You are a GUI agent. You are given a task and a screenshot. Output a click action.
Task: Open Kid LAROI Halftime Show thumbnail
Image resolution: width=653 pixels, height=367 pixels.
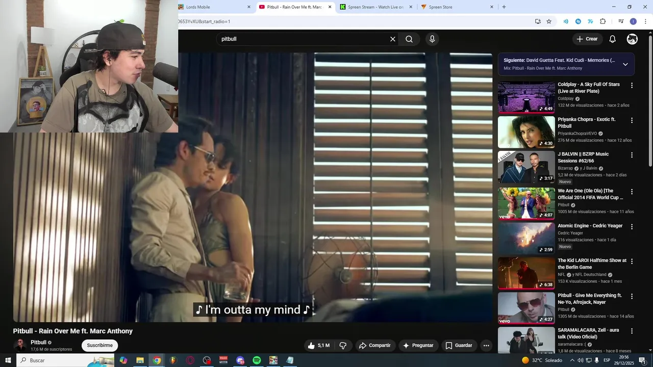coord(526,273)
